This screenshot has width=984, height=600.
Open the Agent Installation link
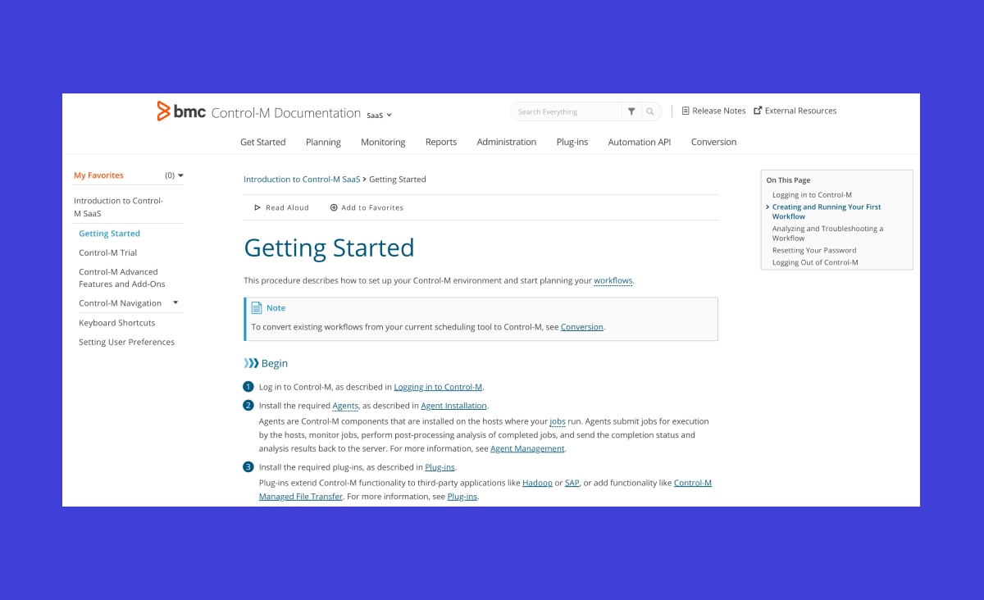tap(453, 405)
